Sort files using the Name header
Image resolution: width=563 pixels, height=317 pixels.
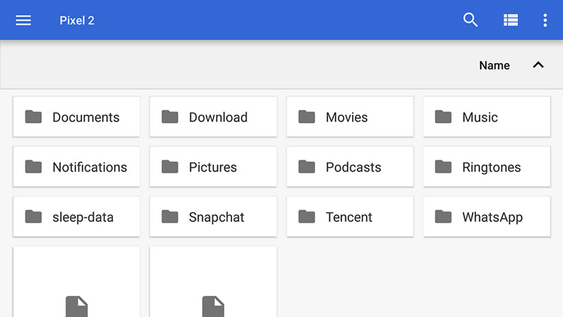click(x=495, y=65)
